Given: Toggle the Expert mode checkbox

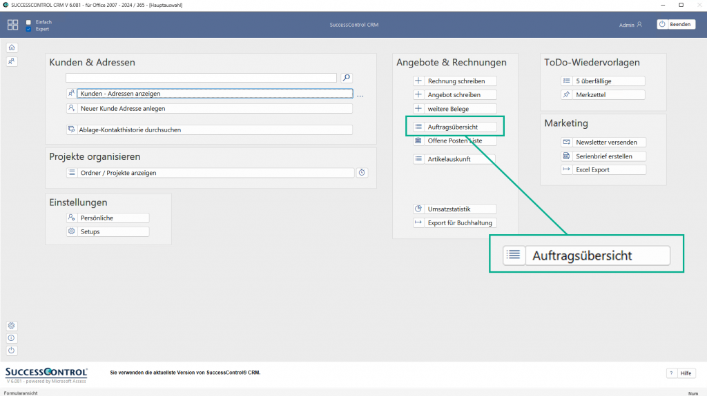Looking at the screenshot, I should tap(28, 30).
